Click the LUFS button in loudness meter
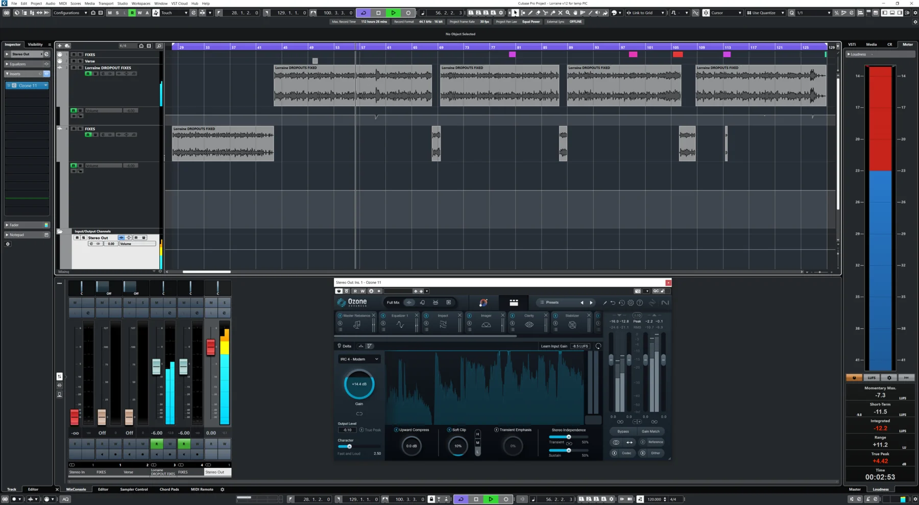This screenshot has height=505, width=919. (x=872, y=378)
